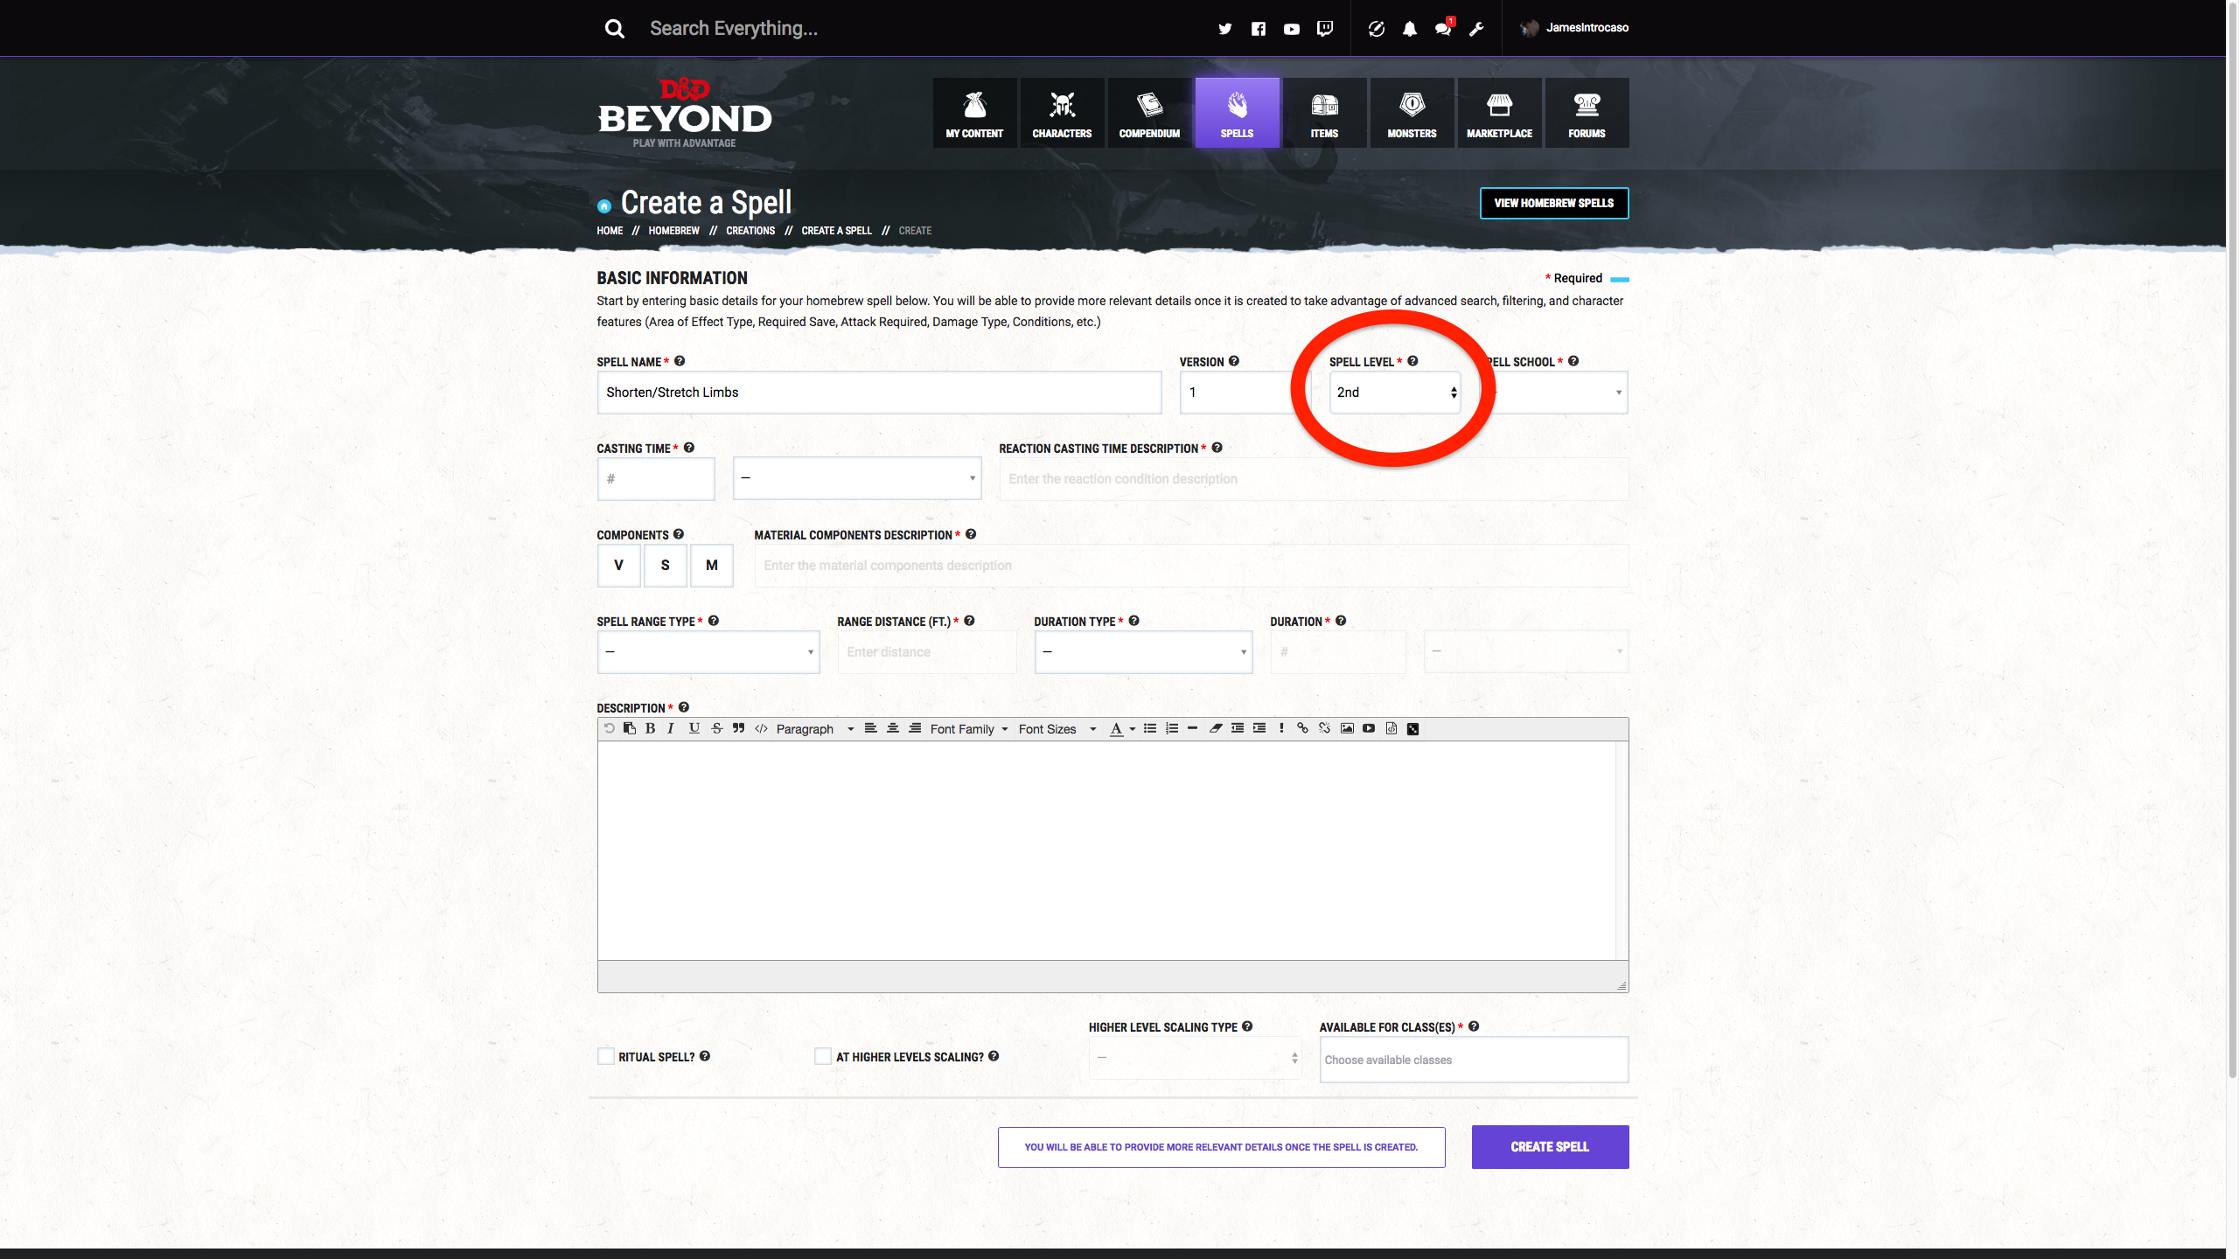This screenshot has width=2239, height=1259.
Task: Click the Spell Name input field
Action: point(879,393)
